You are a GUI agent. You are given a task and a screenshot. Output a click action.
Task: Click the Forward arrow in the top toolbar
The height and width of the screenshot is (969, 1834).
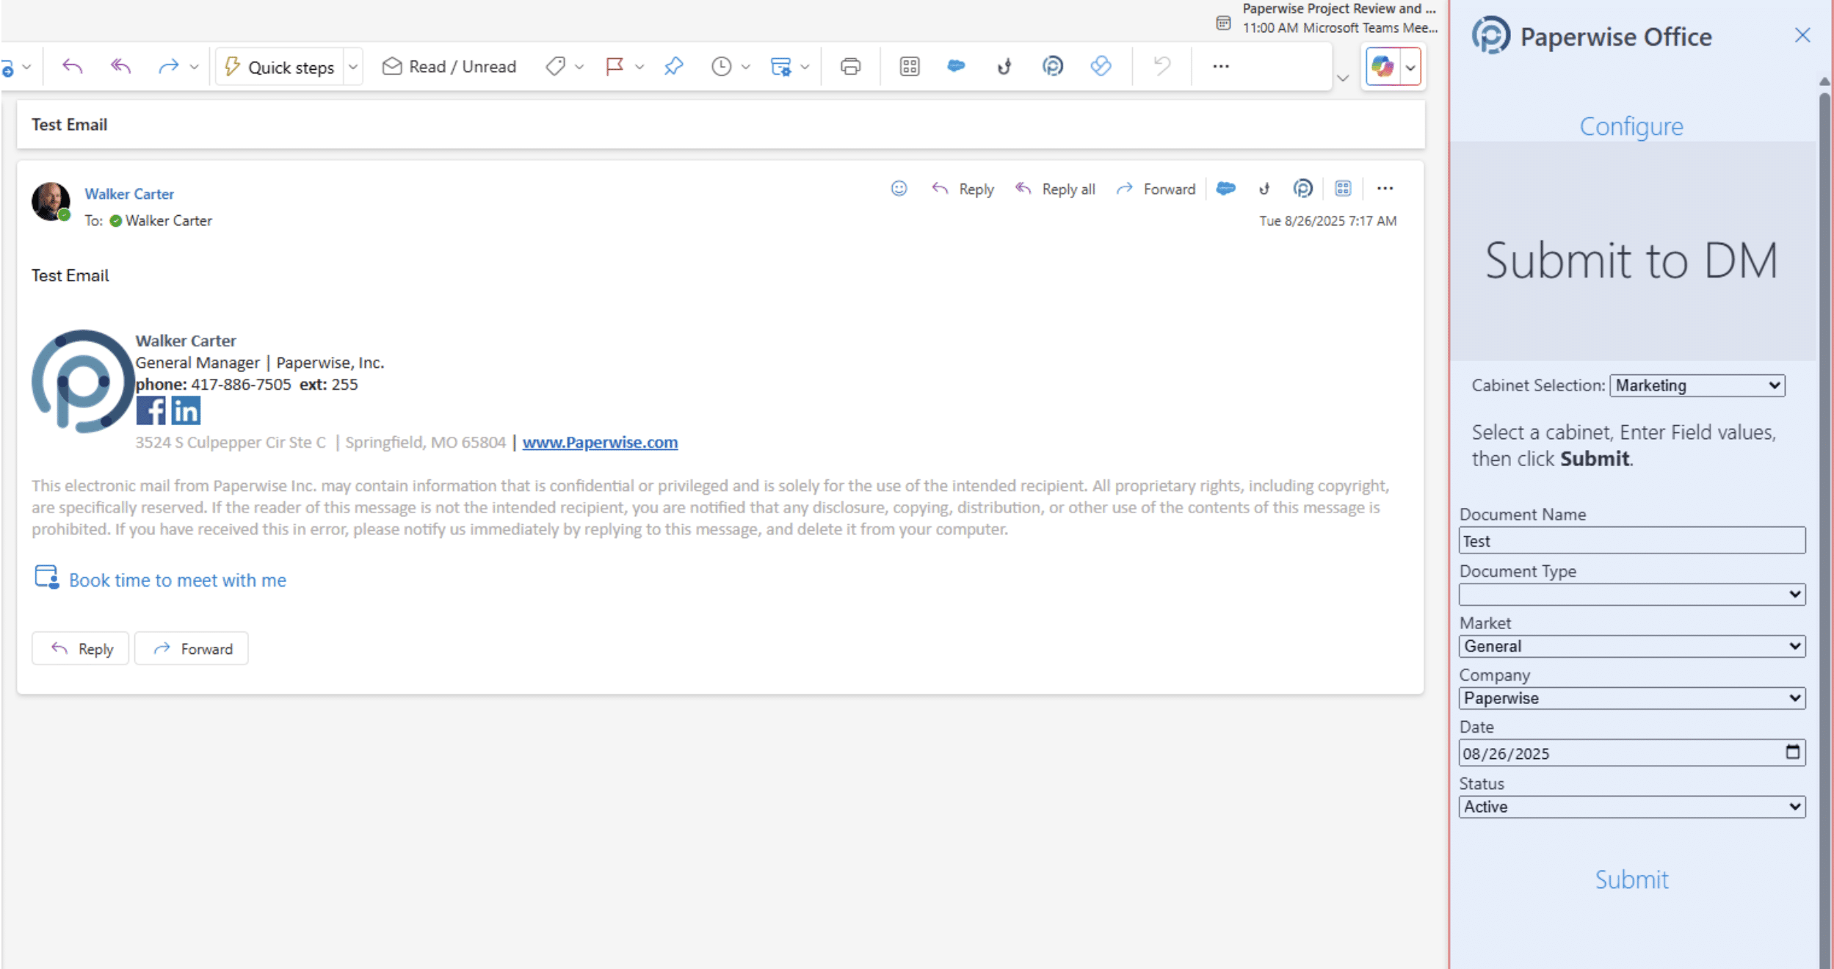coord(168,67)
